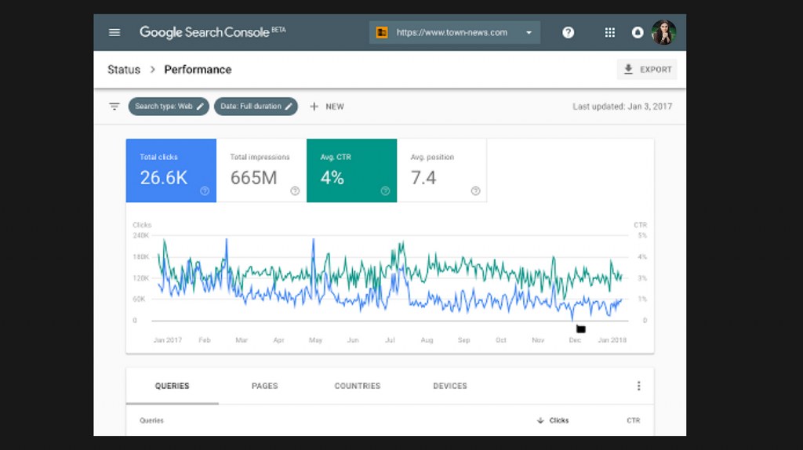Click the plus icon beside NEW

tap(314, 107)
